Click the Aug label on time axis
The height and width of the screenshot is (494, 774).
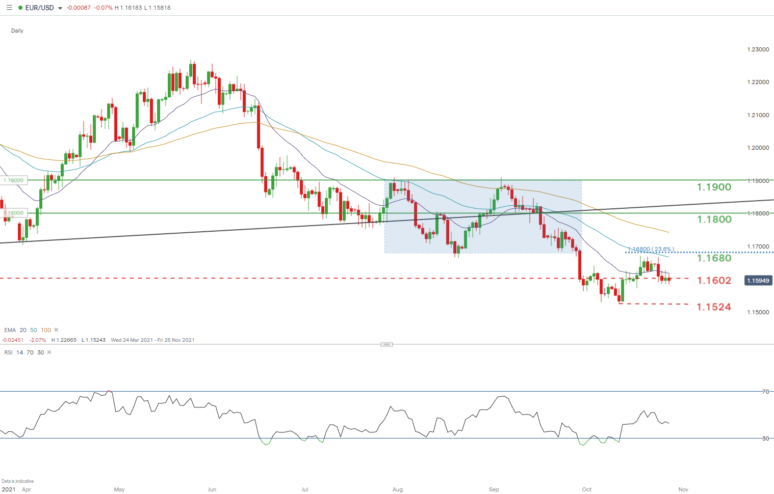click(x=398, y=489)
